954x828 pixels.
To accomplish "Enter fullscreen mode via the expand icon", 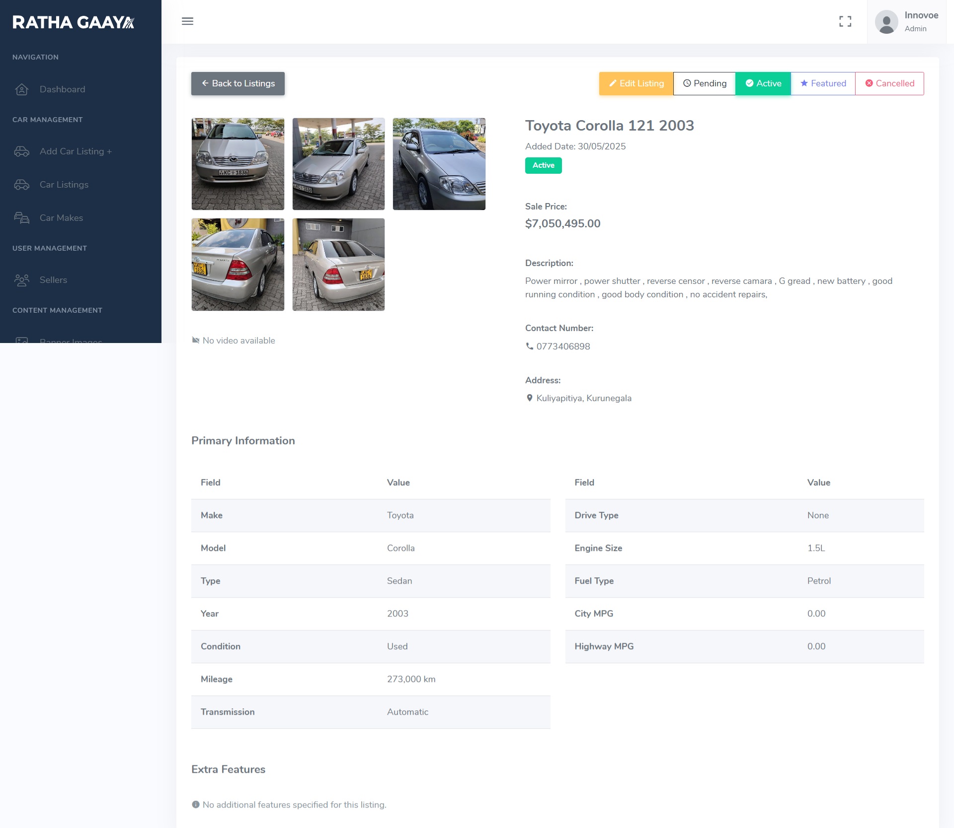I will pos(846,21).
